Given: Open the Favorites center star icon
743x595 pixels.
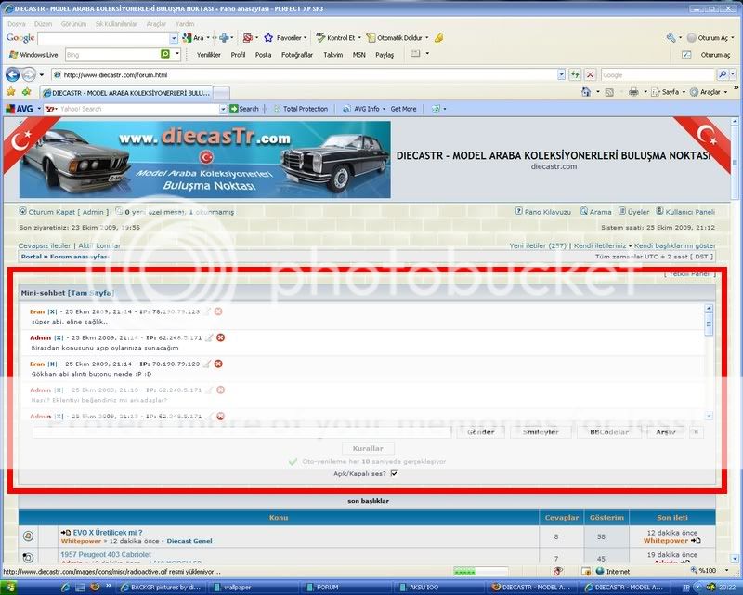Looking at the screenshot, I should (11, 92).
